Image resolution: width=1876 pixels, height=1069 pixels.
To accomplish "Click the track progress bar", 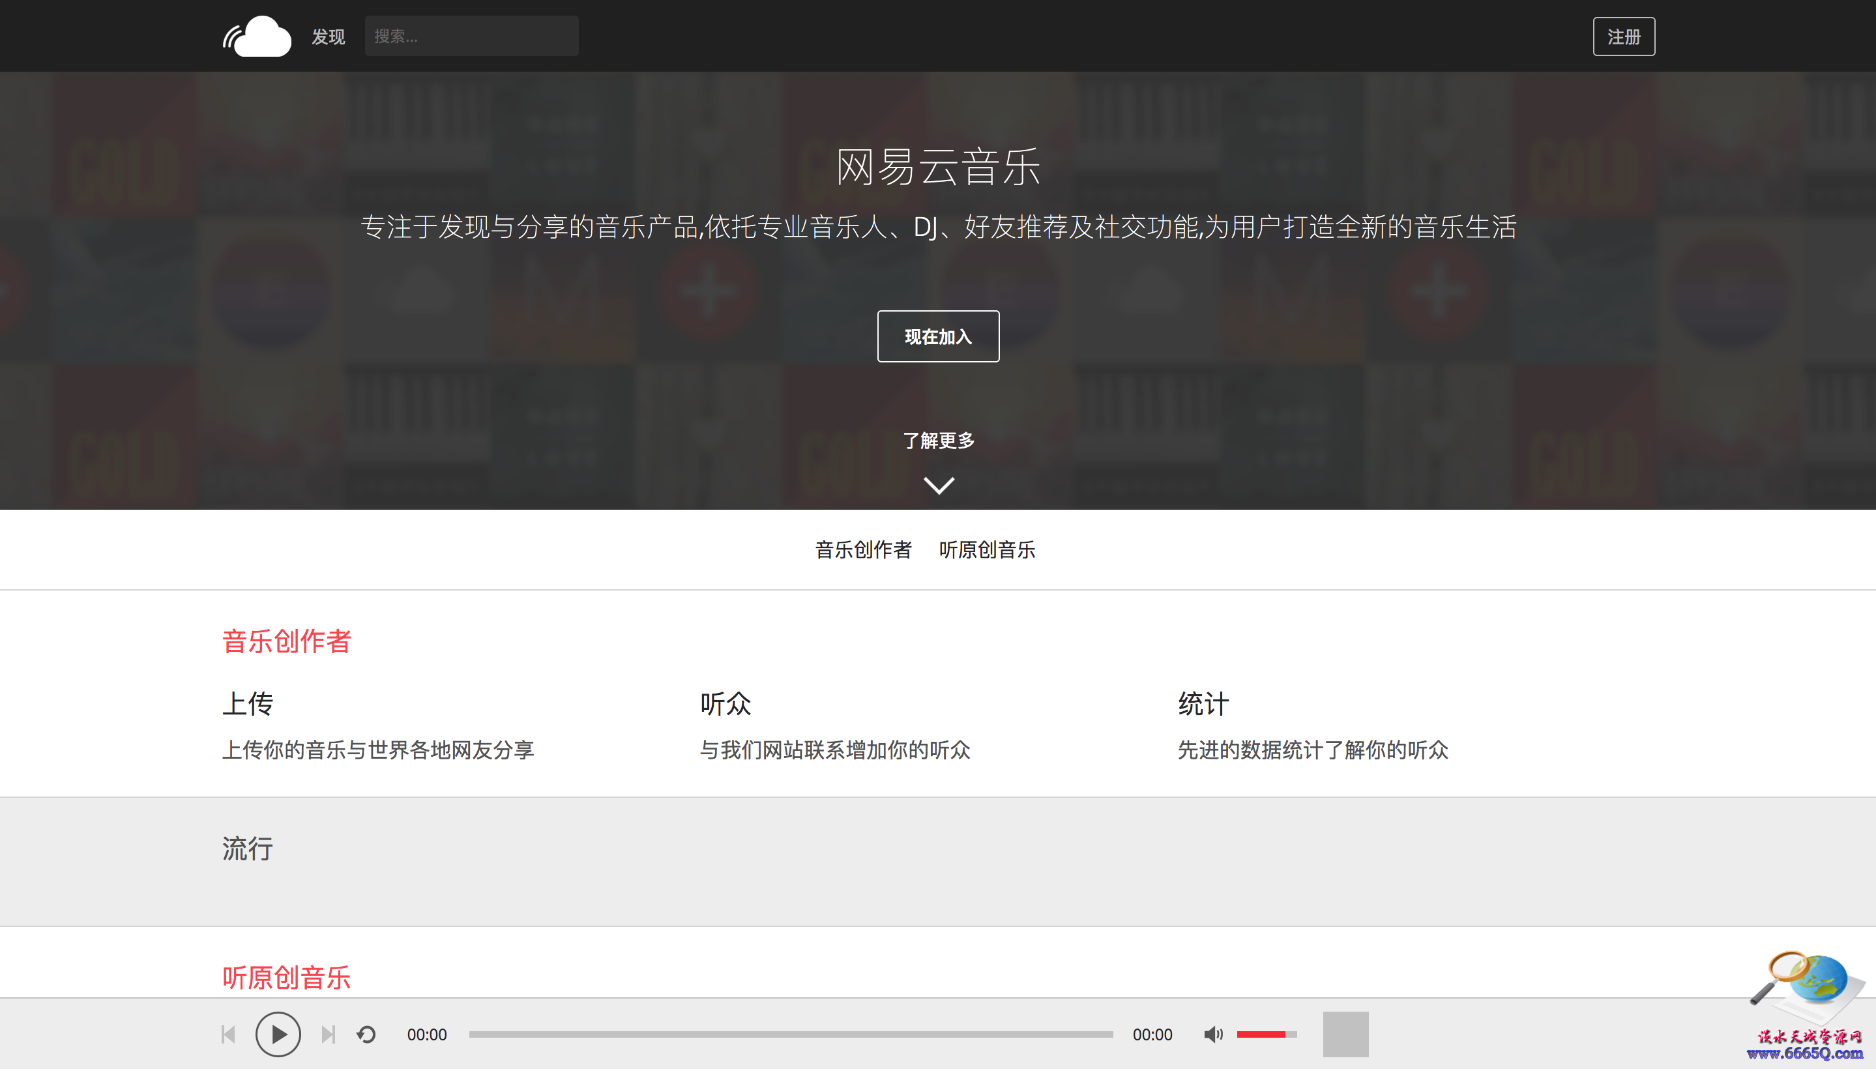I will pyautogui.click(x=791, y=1034).
